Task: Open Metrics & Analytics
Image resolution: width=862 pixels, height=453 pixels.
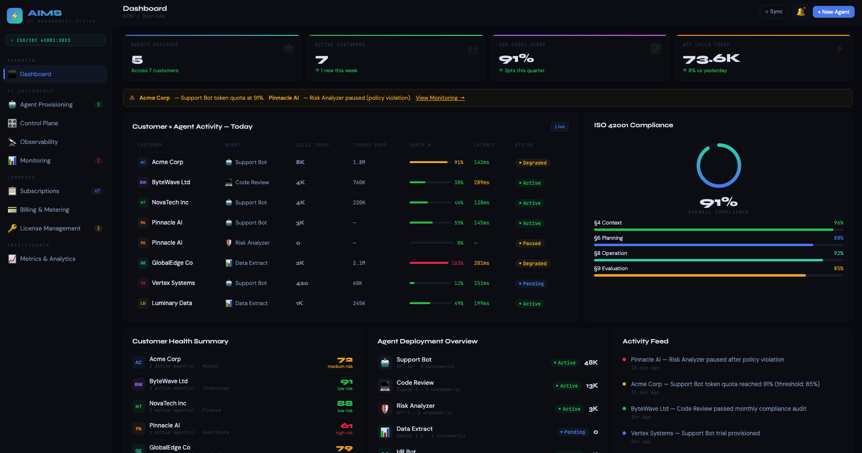Action: click(x=55, y=259)
